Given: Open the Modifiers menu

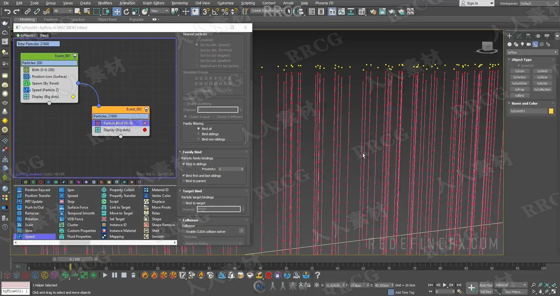Looking at the screenshot, I should point(105,3).
